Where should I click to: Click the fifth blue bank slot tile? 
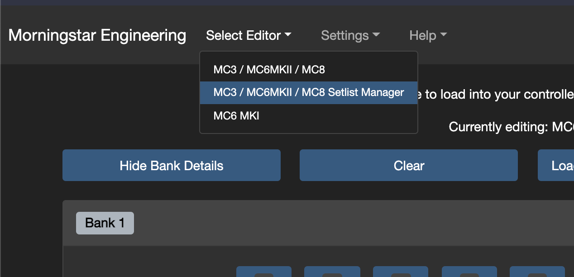coord(537,272)
